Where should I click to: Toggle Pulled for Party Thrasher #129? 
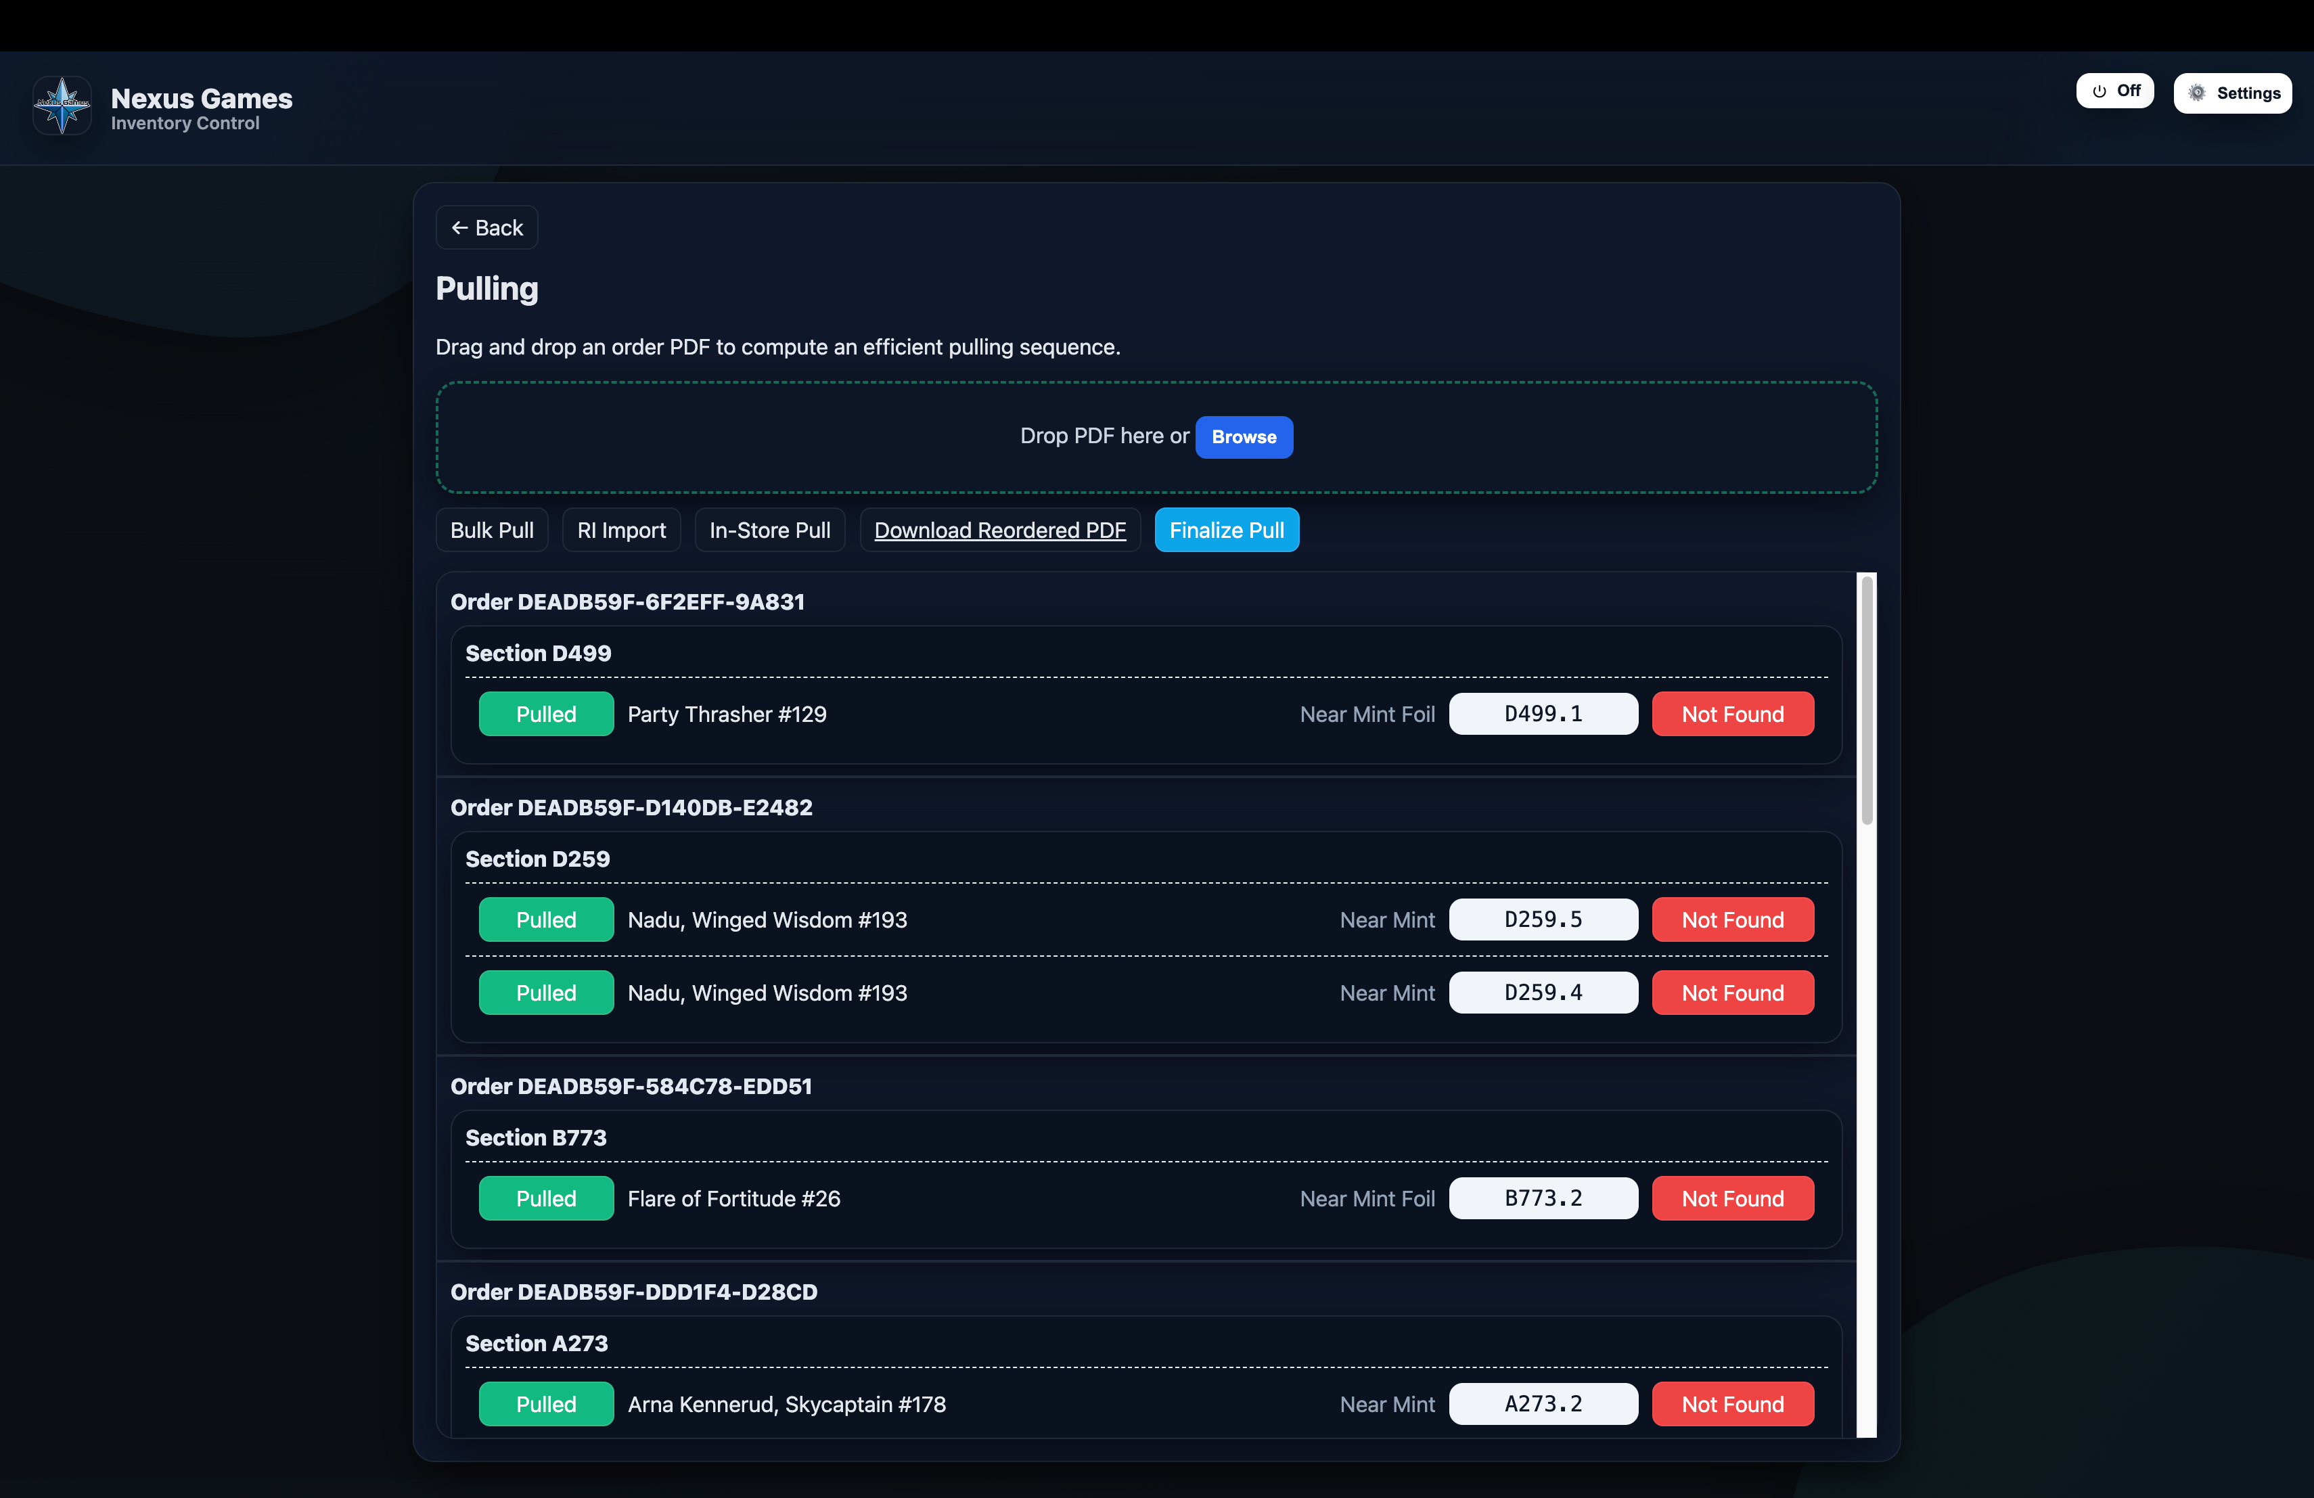click(545, 714)
